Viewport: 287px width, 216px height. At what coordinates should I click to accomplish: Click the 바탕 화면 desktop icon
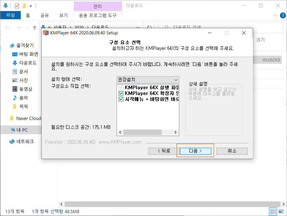click(15, 54)
